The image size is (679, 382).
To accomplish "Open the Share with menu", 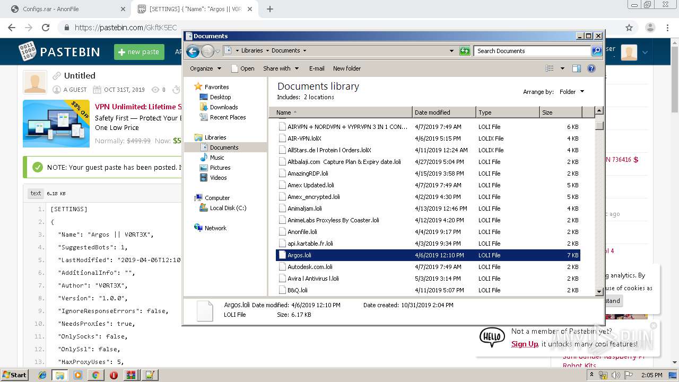I will [x=281, y=68].
